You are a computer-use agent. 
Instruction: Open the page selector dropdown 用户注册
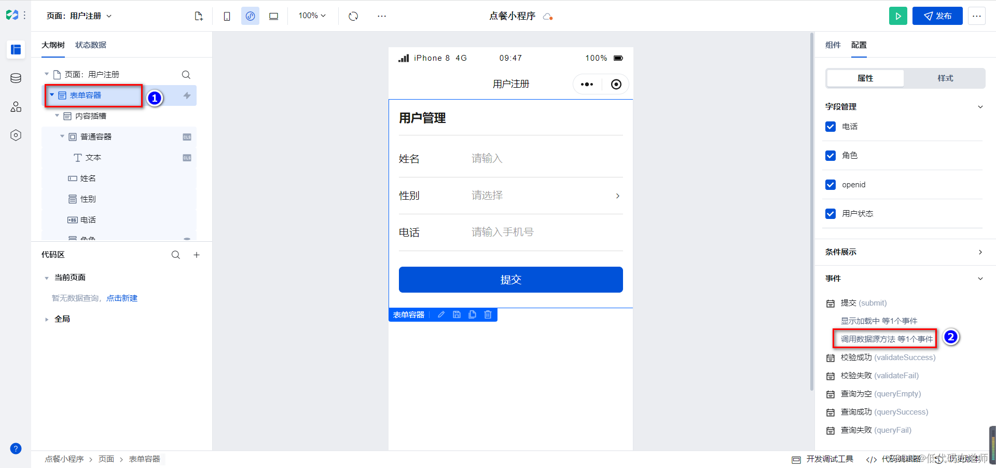(79, 16)
